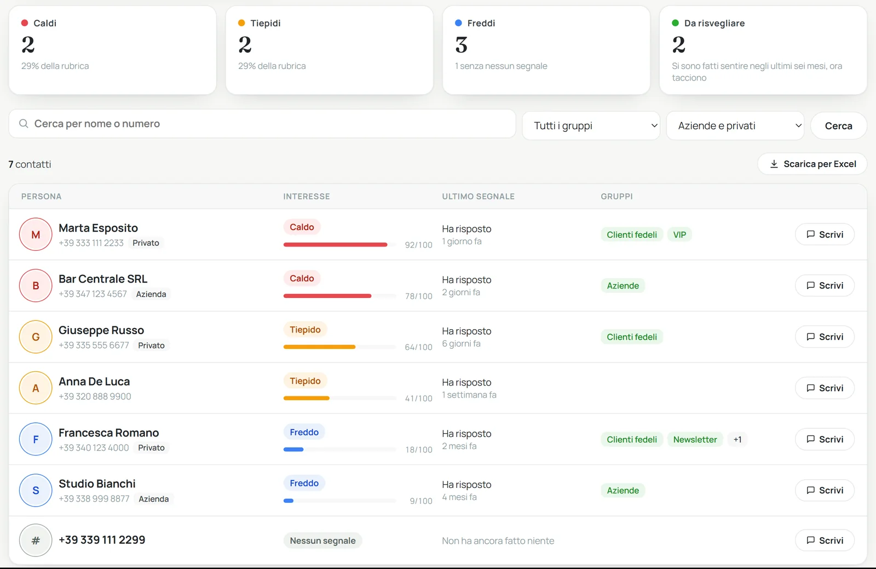Click the # avatar of the unnamed contact
Image resolution: width=876 pixels, height=569 pixels.
36,541
